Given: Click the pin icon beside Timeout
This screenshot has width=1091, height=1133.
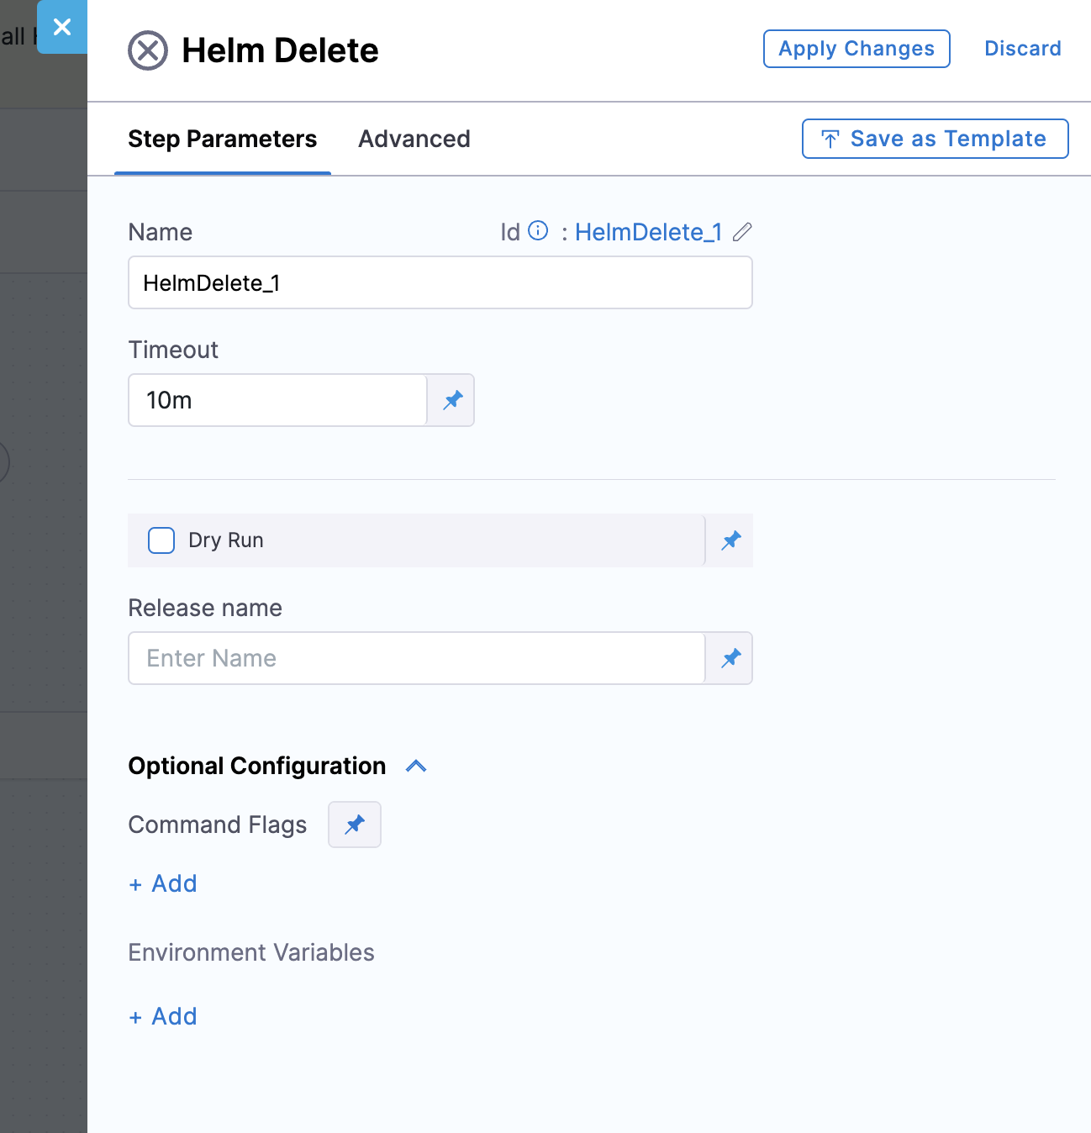Looking at the screenshot, I should tap(452, 400).
